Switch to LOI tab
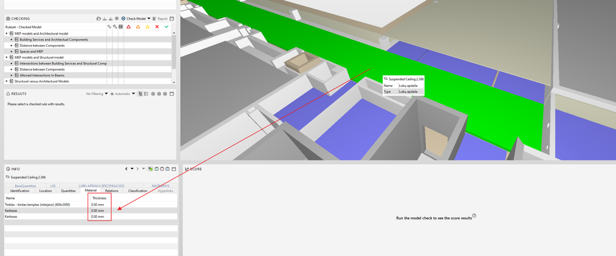 point(53,186)
